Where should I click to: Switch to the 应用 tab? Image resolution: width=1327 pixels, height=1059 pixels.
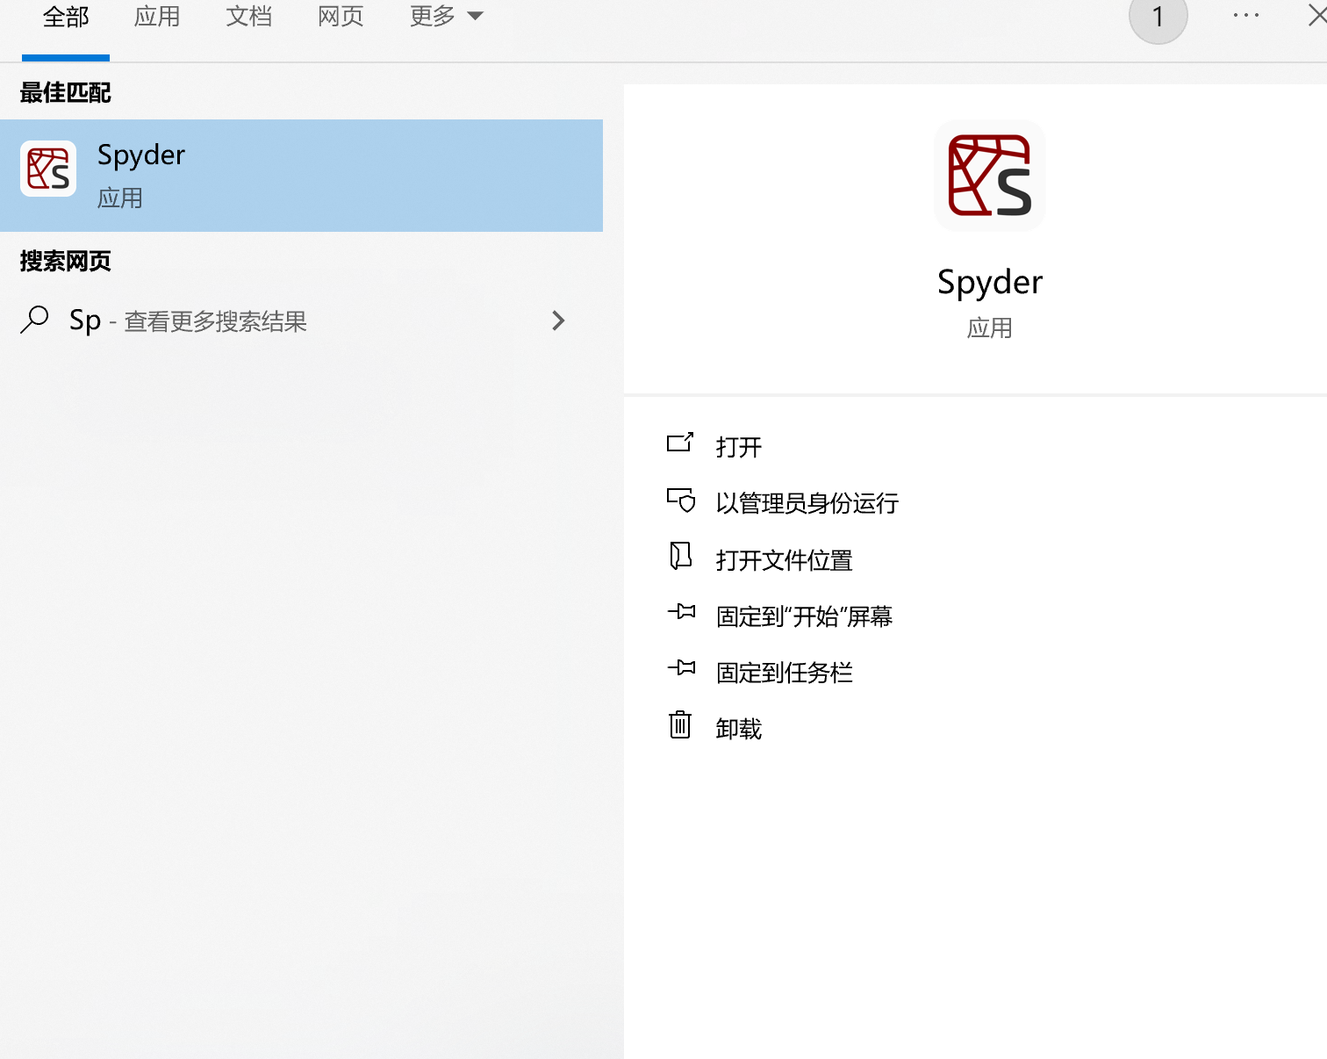158,15
